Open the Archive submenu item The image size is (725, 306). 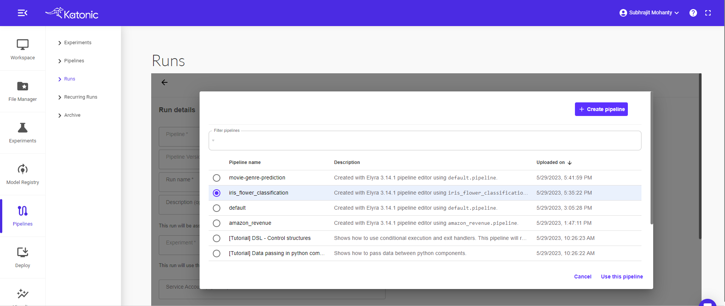click(x=72, y=115)
